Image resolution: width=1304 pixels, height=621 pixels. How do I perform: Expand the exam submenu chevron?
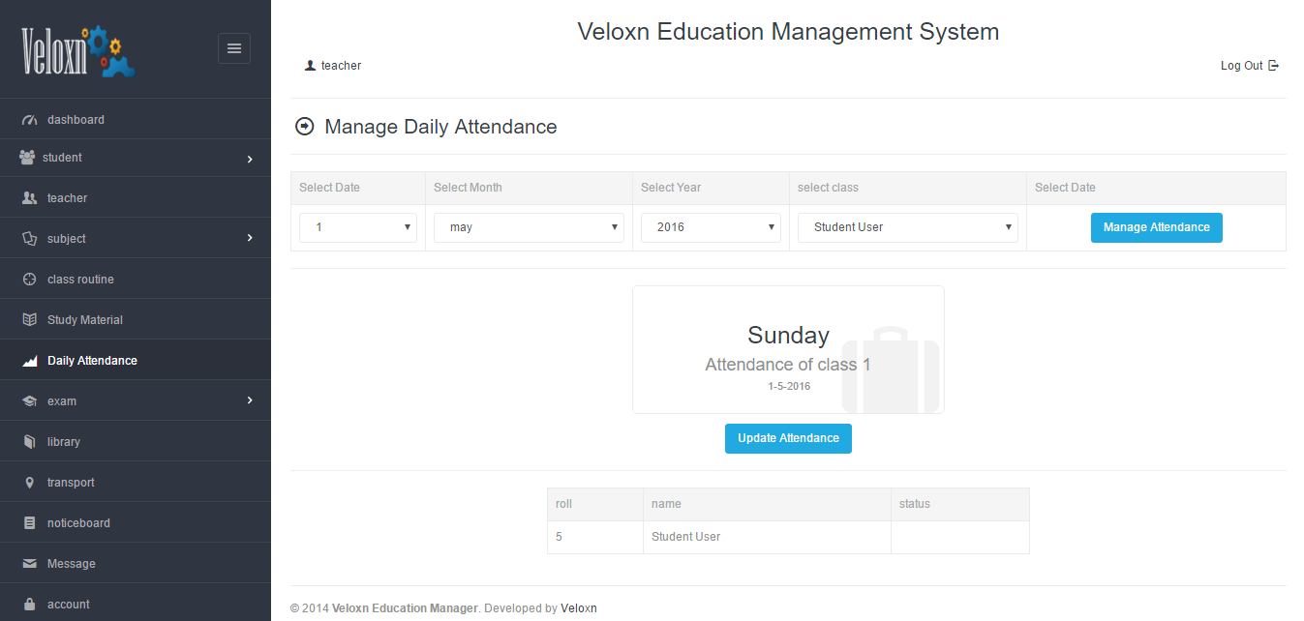[250, 400]
